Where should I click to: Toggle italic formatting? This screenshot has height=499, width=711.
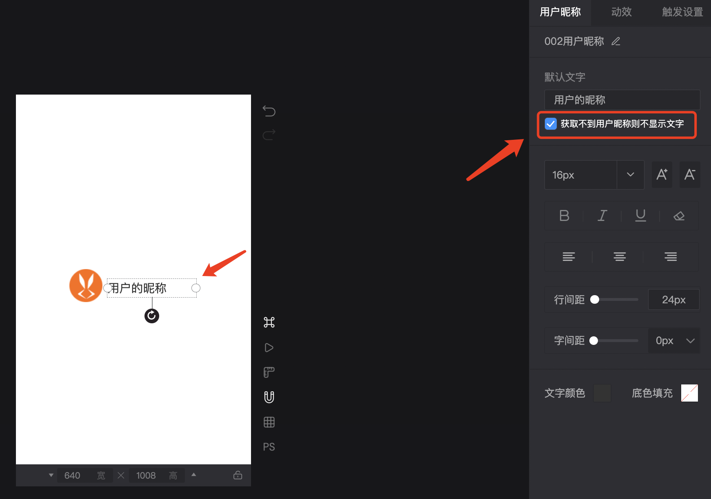tap(602, 216)
